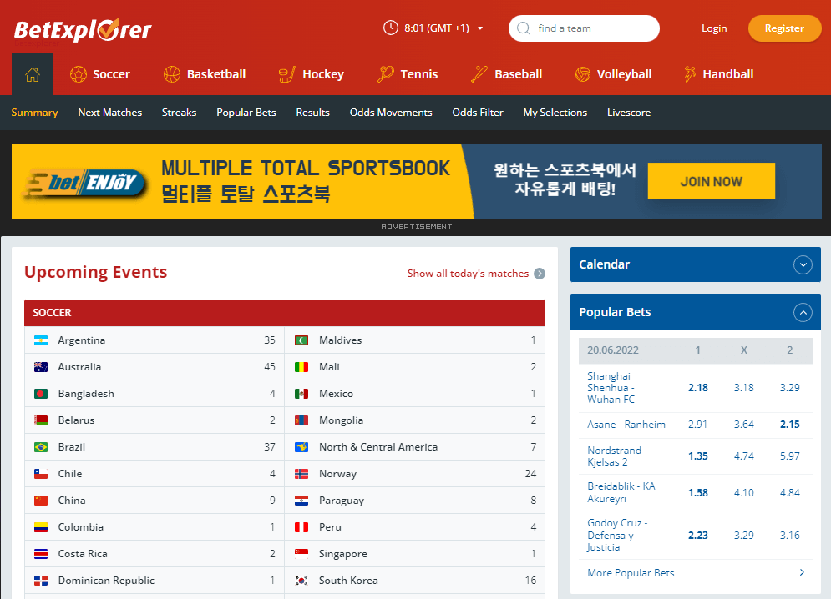Click the hockey stick icon
Screen dimensions: 831x599
click(286, 74)
